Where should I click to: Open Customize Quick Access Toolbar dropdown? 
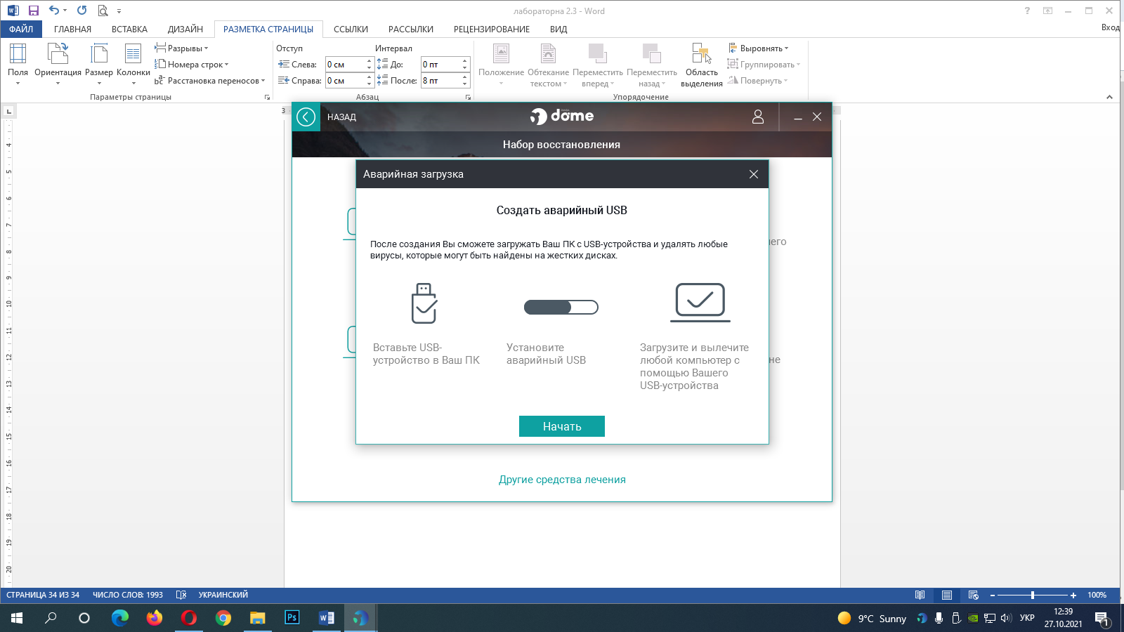119,11
